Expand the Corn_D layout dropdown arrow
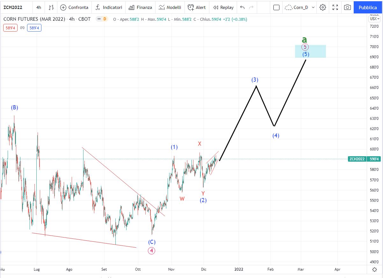Screen dimensions: 383x278 pos(313,7)
